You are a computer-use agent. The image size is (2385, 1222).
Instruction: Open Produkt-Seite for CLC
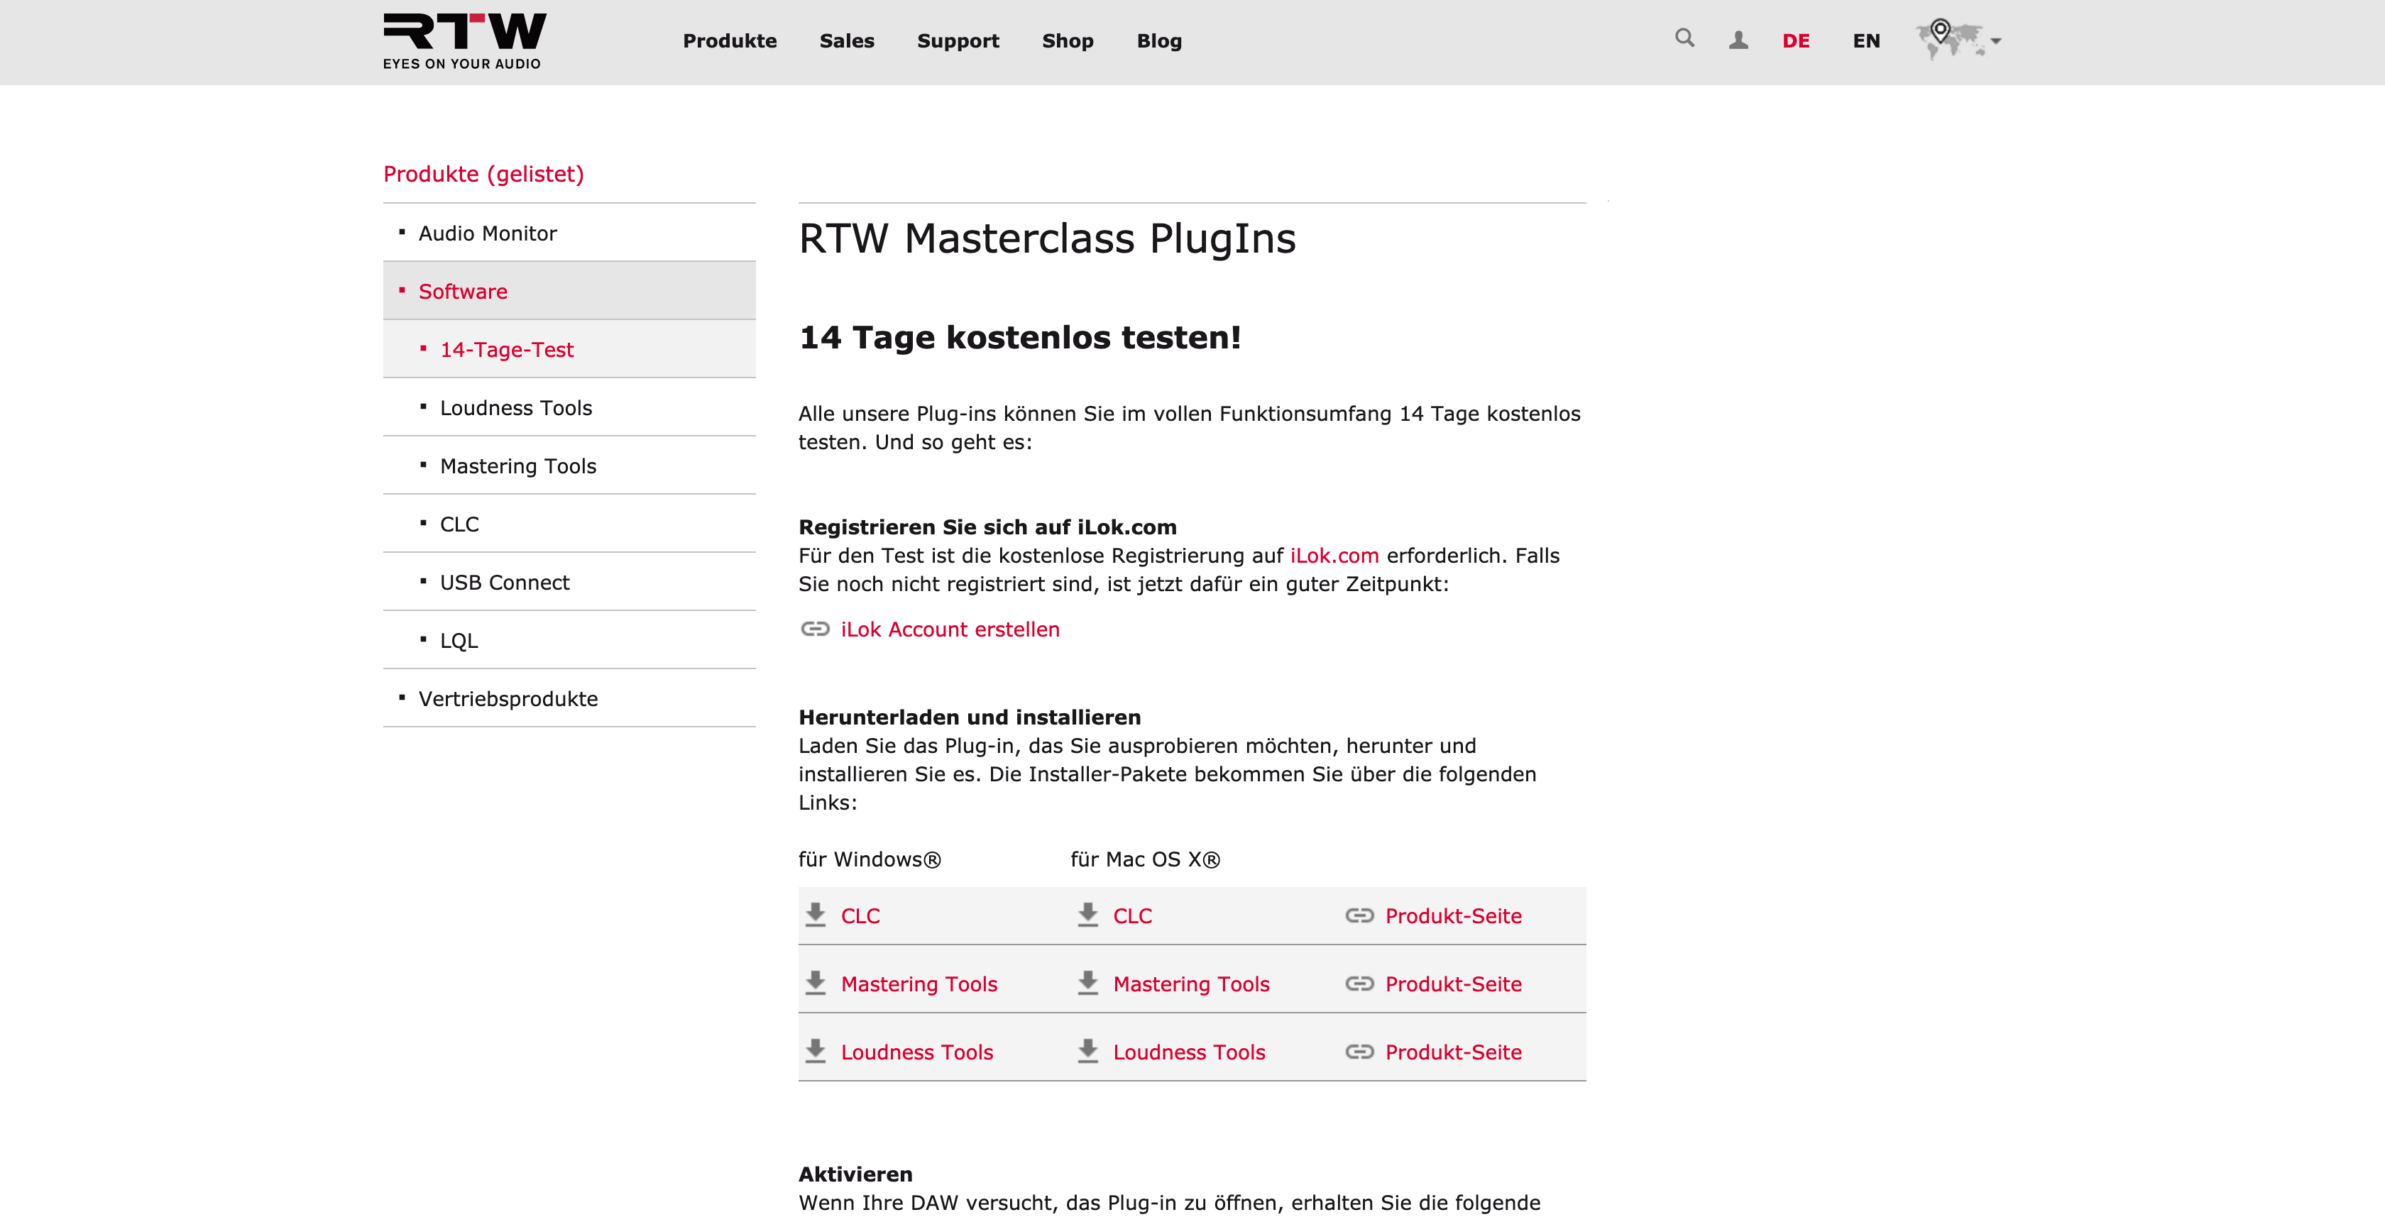tap(1454, 915)
